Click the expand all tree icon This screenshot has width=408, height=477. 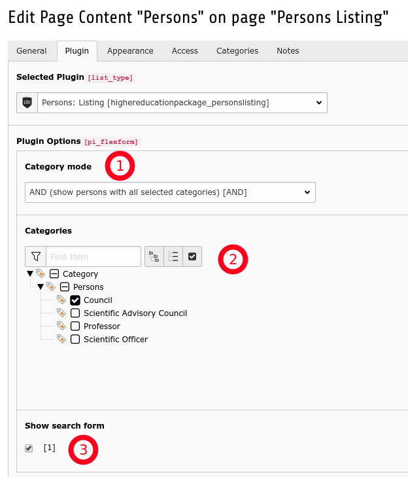click(154, 256)
